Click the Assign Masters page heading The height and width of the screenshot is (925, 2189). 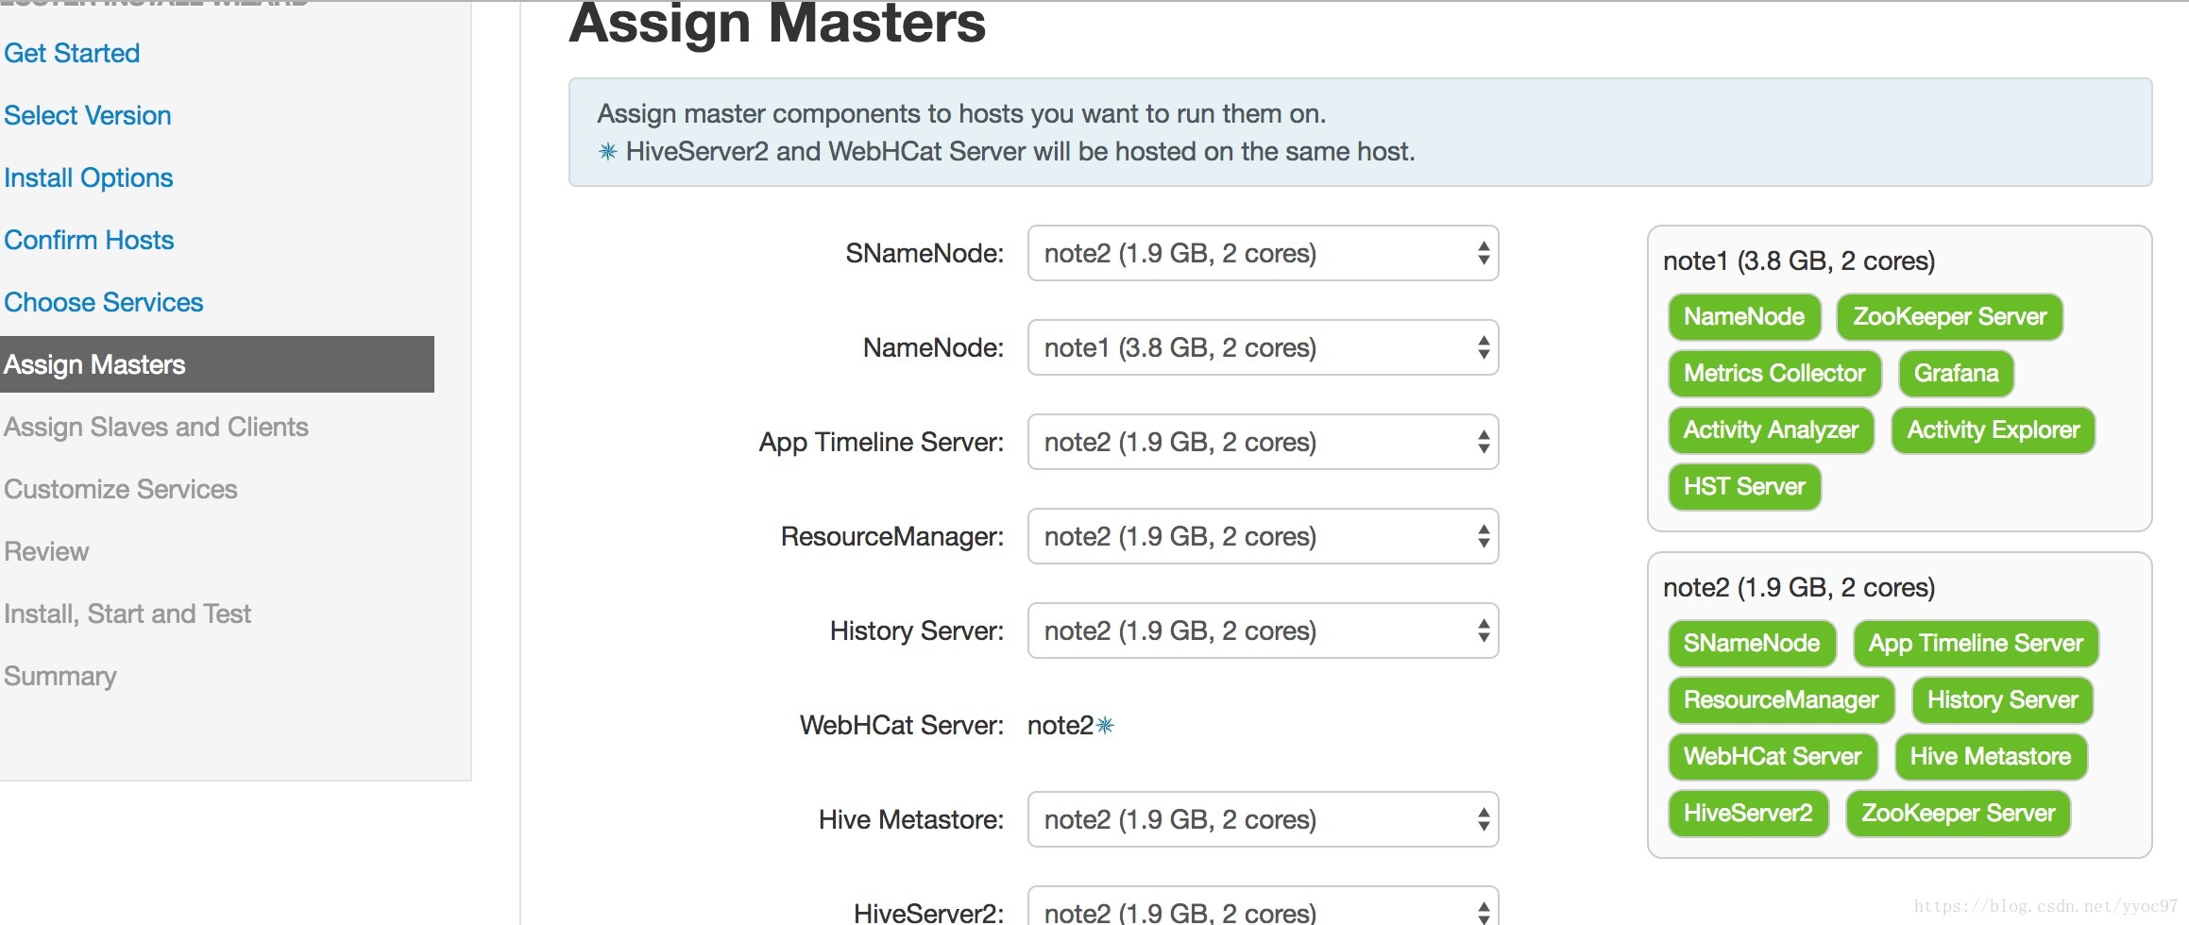pos(777,23)
